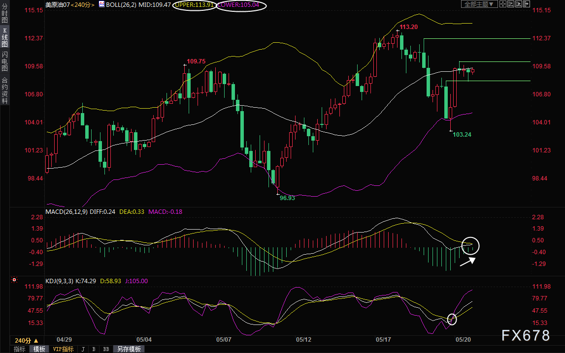This screenshot has width=565, height=353.
Task: Click the shift-chart-right arrow icon
Action: [527, 4]
